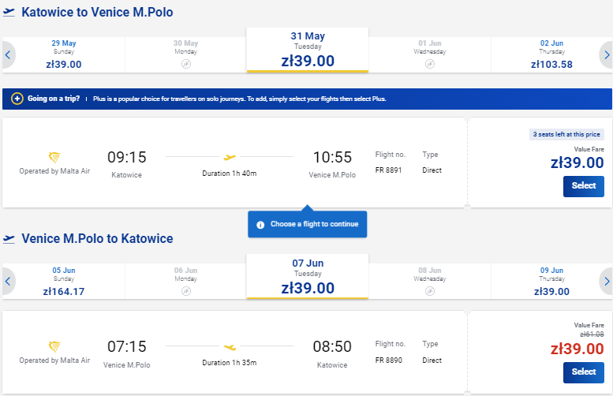Click the Katowice to Venice M.Polo heading
This screenshot has height=396, width=613.
tap(97, 12)
